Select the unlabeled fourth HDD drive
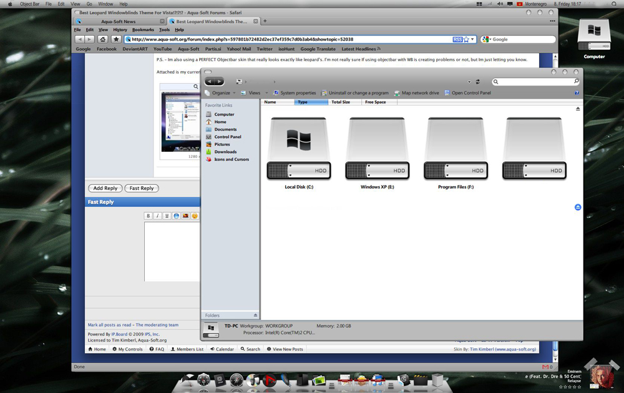Image resolution: width=624 pixels, height=393 pixels. point(534,148)
